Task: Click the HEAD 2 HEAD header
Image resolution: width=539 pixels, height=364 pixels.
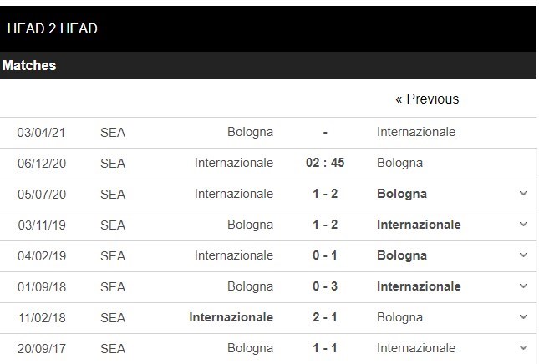Action: [x=52, y=28]
